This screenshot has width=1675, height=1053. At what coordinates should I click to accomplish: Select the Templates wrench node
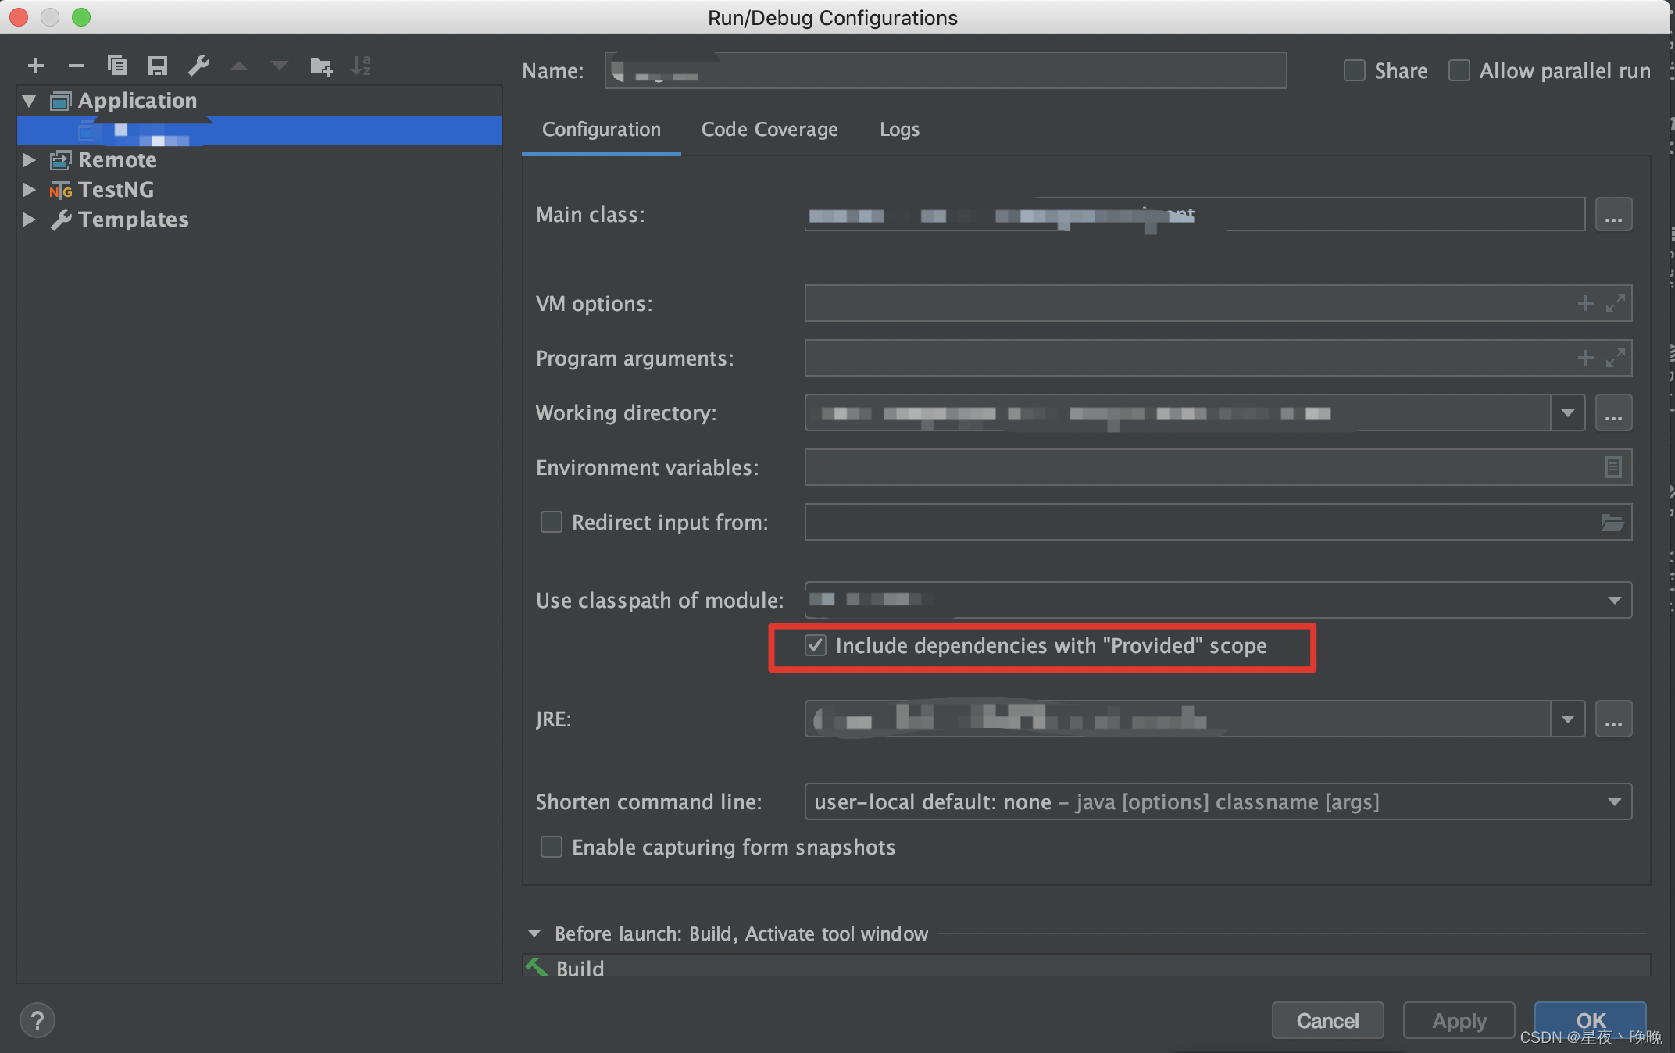(x=120, y=220)
